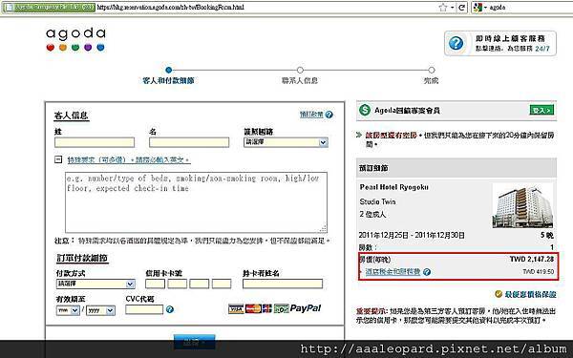Click hotel taxes help icon
This screenshot has width=573, height=358.
pos(427,272)
